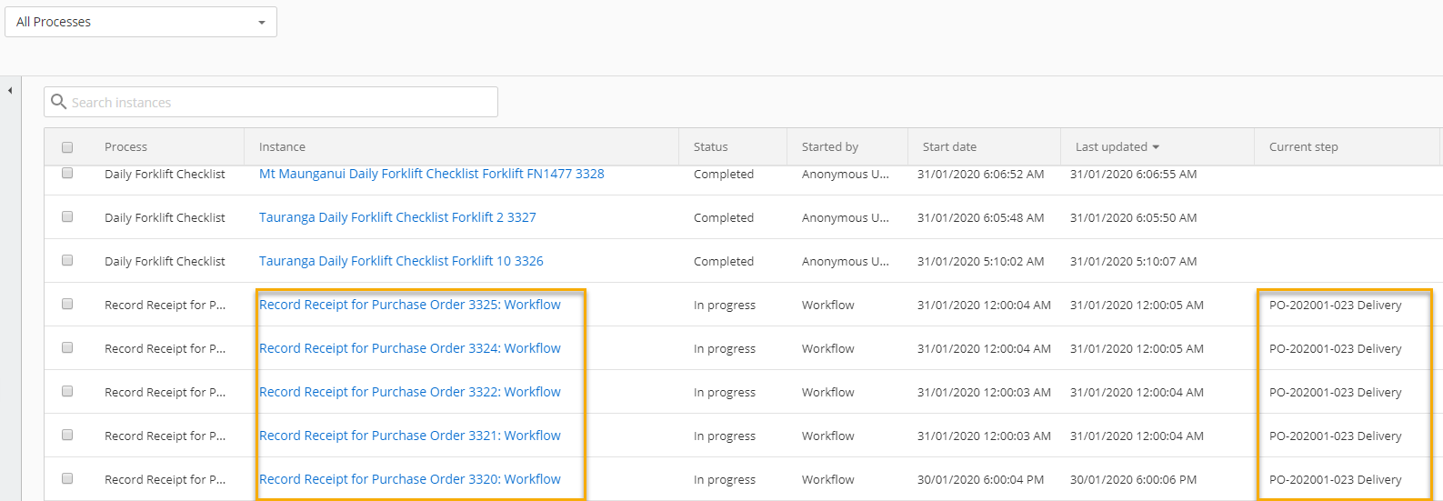Sort by Last updated column arrow
The width and height of the screenshot is (1443, 501).
click(1156, 147)
